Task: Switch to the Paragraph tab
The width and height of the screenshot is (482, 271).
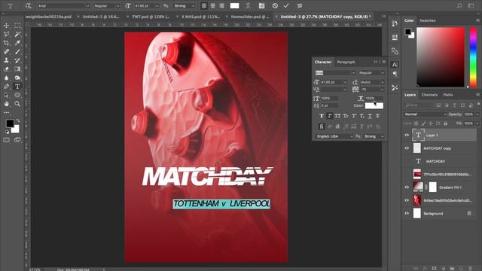Action: point(346,62)
